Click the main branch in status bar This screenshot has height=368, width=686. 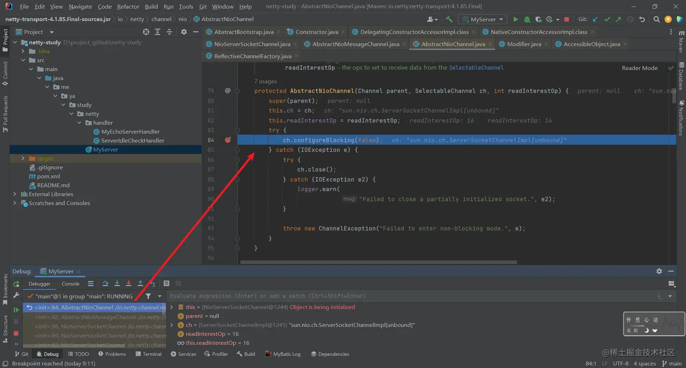(x=671, y=363)
